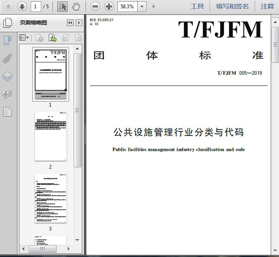Select the page 2 thumbnail
Image resolution: width=279 pixels, height=257 pixels.
click(50, 136)
